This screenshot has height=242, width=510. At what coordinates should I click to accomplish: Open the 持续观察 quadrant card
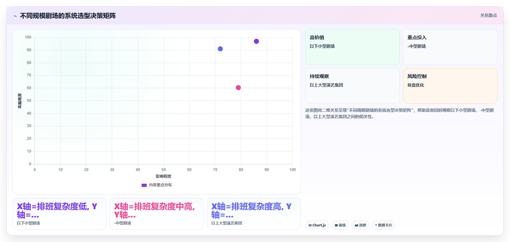[353, 86]
